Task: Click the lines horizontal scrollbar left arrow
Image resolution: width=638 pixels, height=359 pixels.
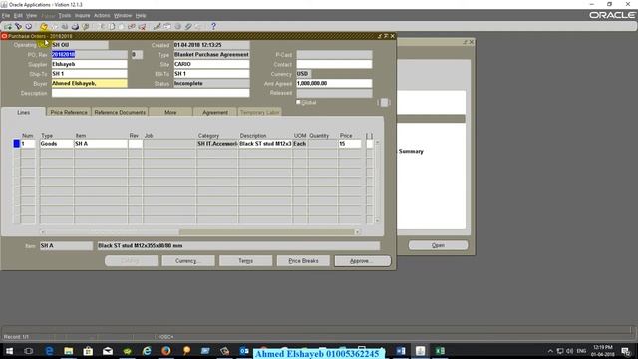Action: pos(42,232)
